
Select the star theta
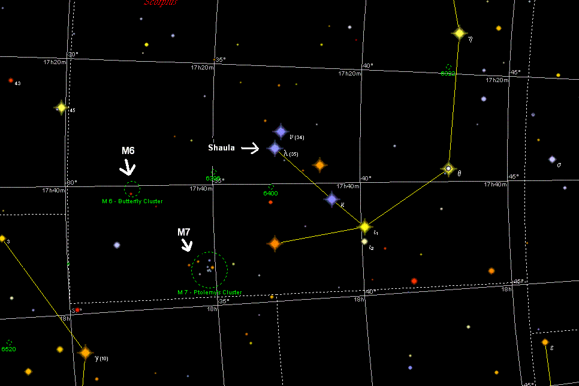[x=448, y=168]
